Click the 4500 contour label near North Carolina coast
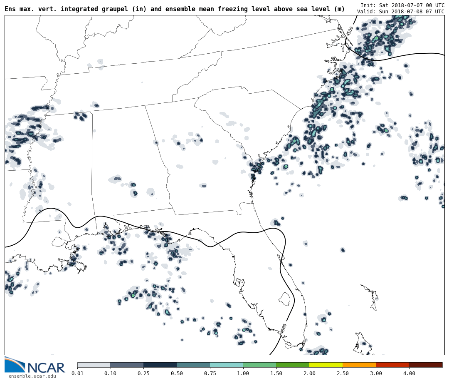 click(350, 31)
